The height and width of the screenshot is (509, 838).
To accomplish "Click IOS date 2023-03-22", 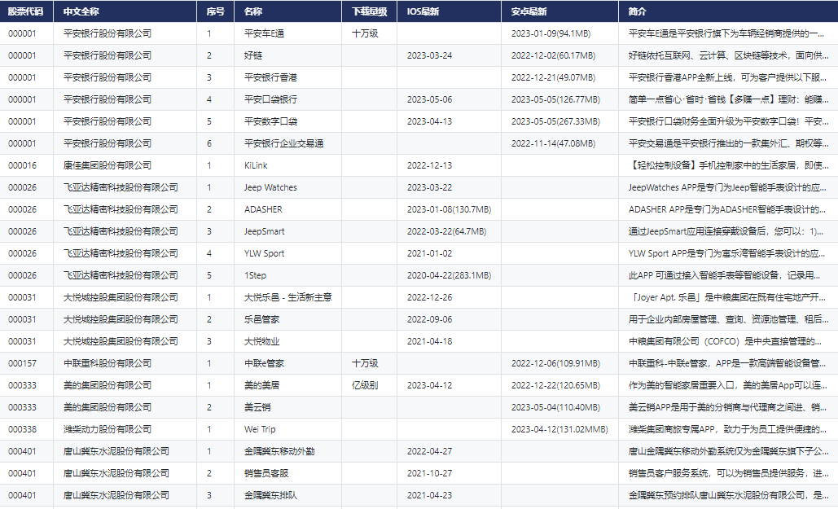I will click(x=430, y=187).
